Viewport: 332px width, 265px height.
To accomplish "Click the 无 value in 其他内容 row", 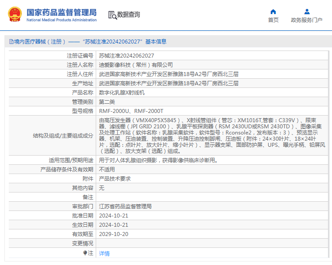I will (x=101, y=188).
